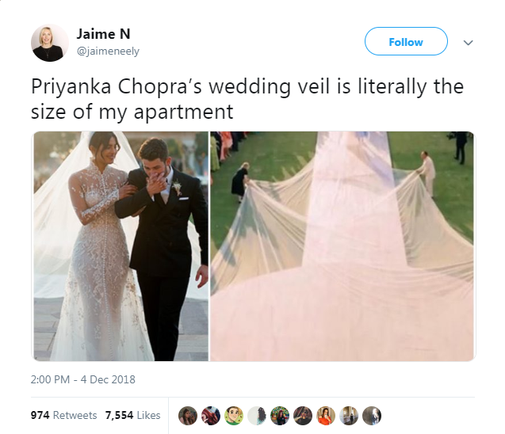
Task: Click the first liker avatar
Action: (x=188, y=415)
